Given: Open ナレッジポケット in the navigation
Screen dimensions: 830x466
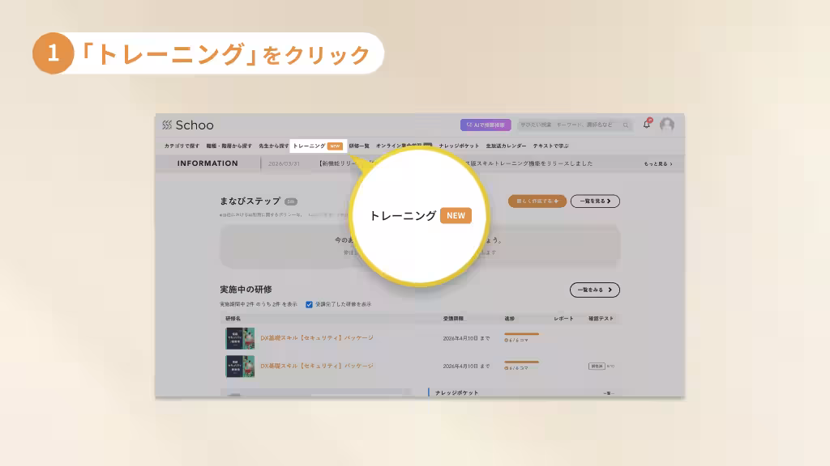Looking at the screenshot, I should pos(459,146).
